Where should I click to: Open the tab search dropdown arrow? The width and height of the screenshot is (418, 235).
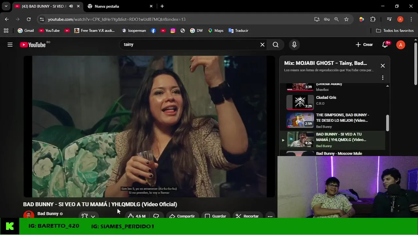click(6, 6)
